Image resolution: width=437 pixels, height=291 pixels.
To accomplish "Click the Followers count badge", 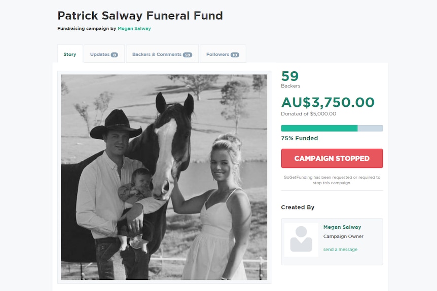I will point(235,55).
